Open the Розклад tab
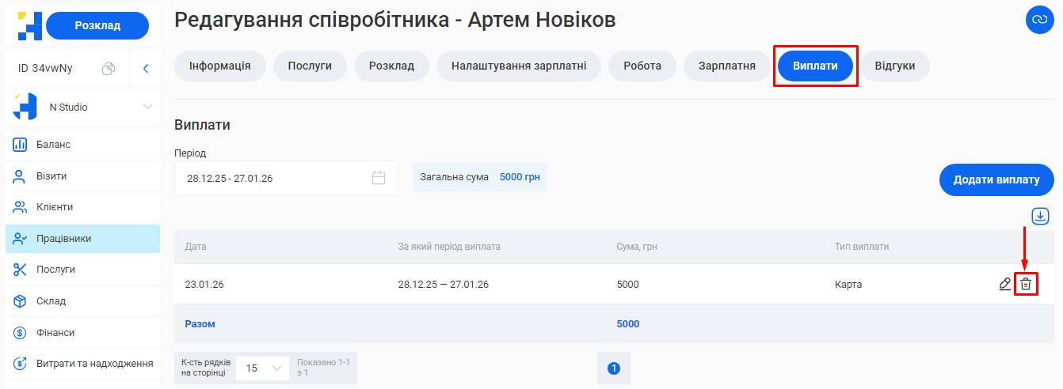The image size is (1063, 389). [x=391, y=66]
